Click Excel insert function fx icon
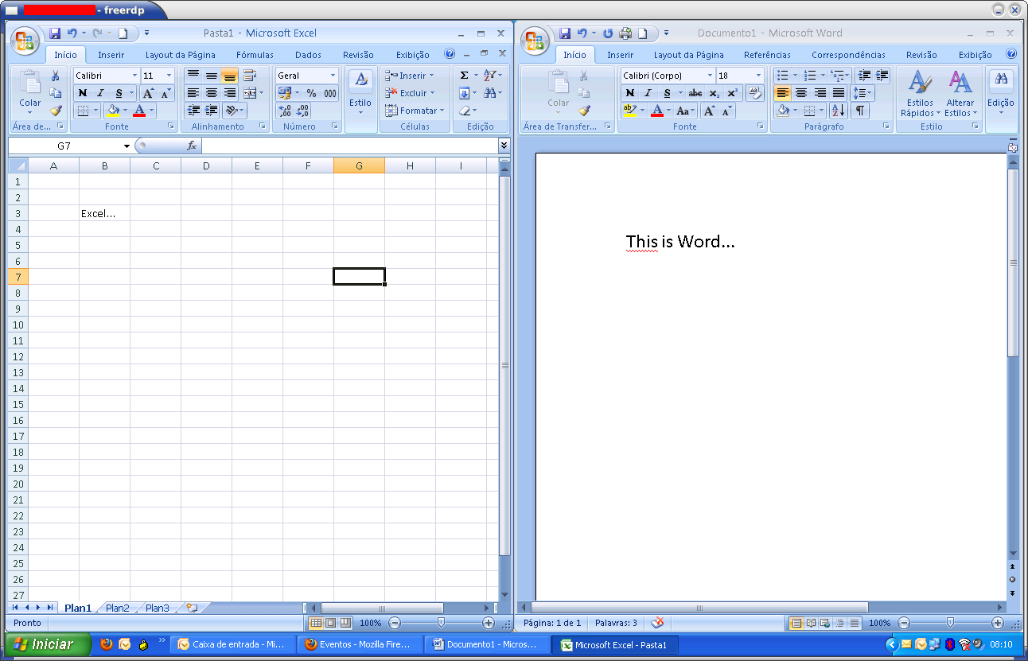The image size is (1028, 661). pyautogui.click(x=191, y=146)
